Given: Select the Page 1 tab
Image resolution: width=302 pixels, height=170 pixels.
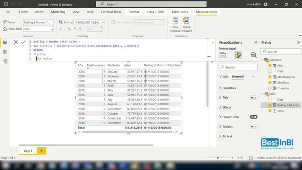Looking at the screenshot, I should (28, 151).
